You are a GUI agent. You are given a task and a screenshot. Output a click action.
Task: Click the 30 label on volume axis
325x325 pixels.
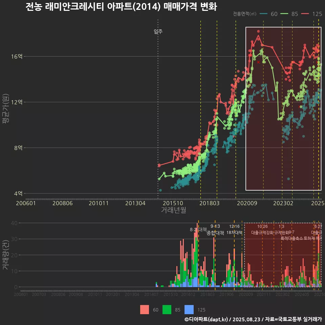tap(14, 239)
